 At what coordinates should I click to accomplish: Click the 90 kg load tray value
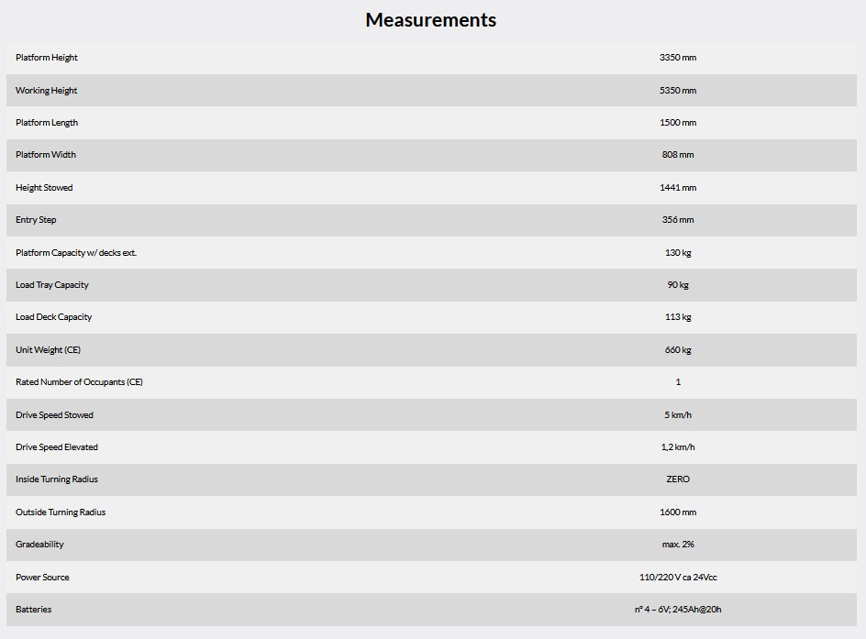(677, 285)
